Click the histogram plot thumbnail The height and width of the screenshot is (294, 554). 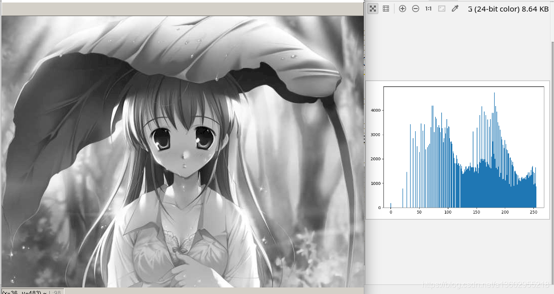[457, 150]
